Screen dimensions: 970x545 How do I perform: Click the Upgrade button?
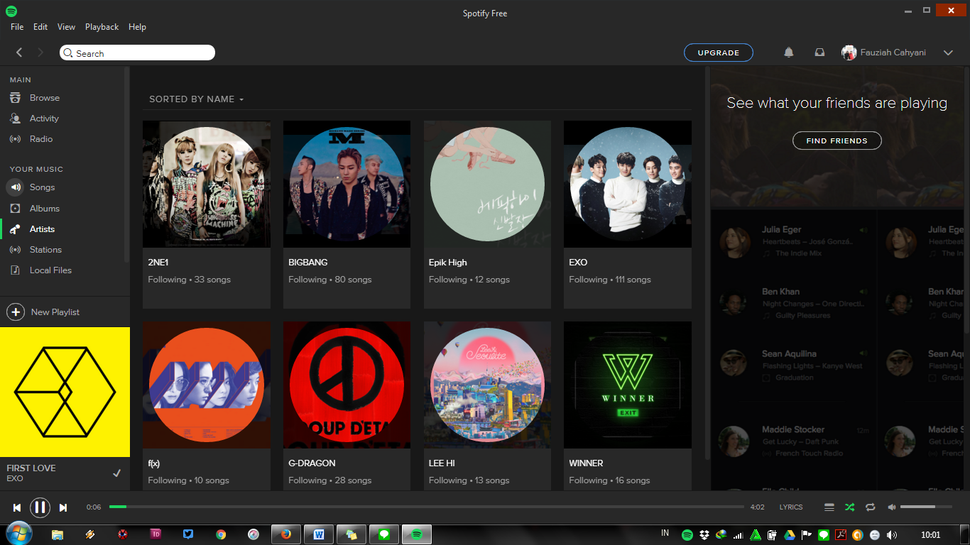coord(719,53)
